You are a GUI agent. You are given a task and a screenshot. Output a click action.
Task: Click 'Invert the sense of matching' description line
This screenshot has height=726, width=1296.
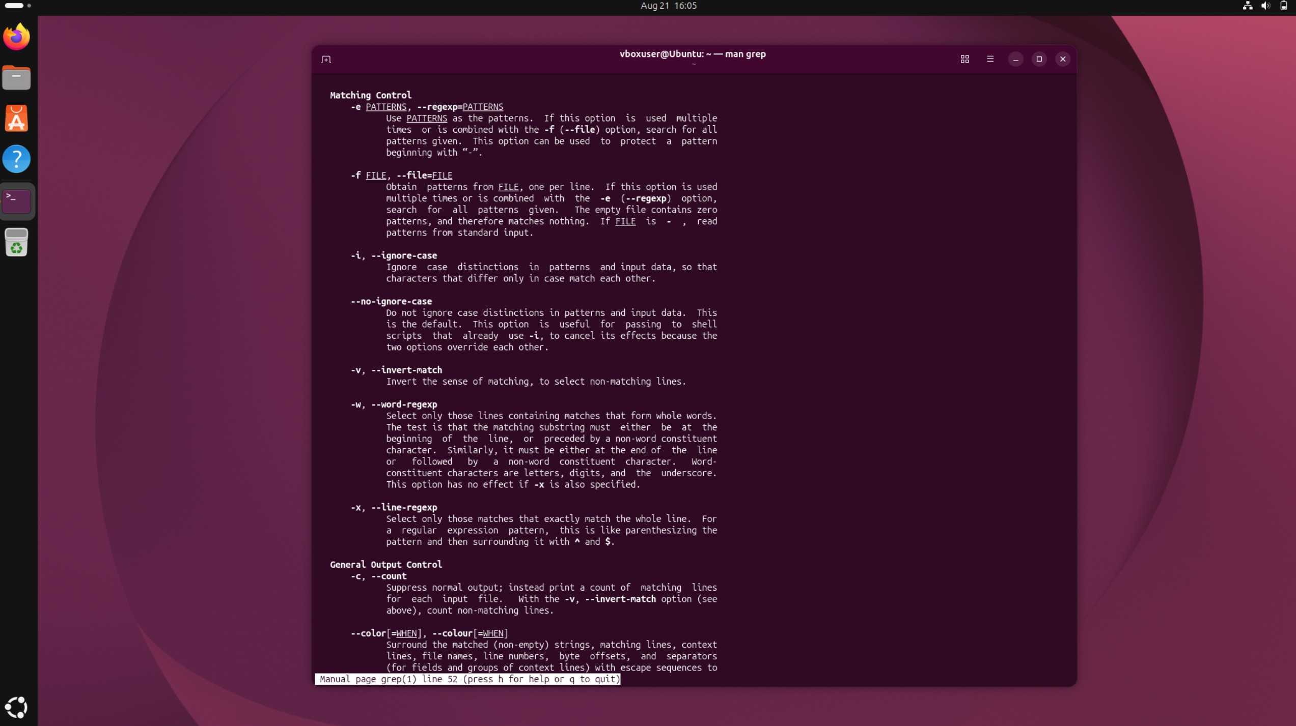click(x=536, y=382)
